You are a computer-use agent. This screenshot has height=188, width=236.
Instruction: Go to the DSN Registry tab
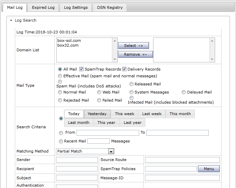(110, 7)
